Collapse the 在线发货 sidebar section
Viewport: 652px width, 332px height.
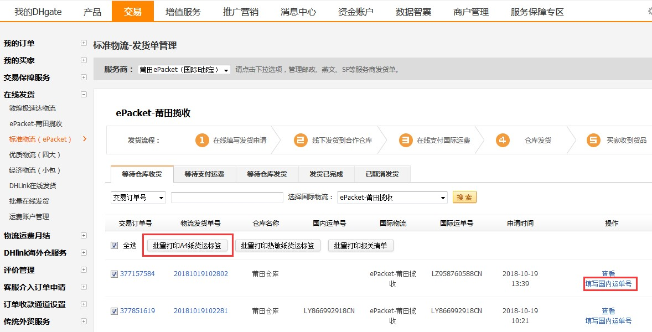pyautogui.click(x=83, y=94)
